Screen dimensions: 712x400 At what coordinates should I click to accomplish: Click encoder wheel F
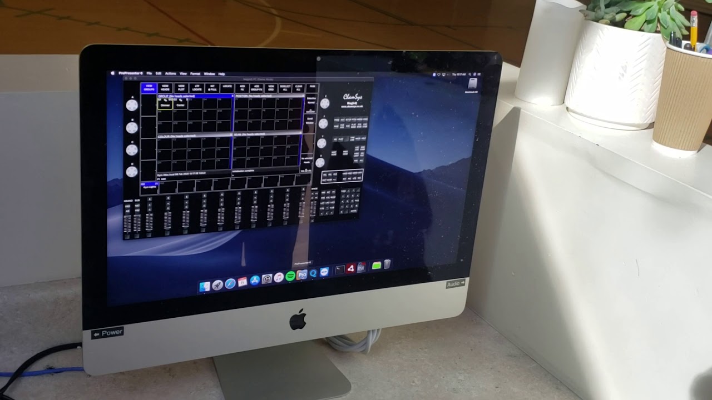point(323,123)
